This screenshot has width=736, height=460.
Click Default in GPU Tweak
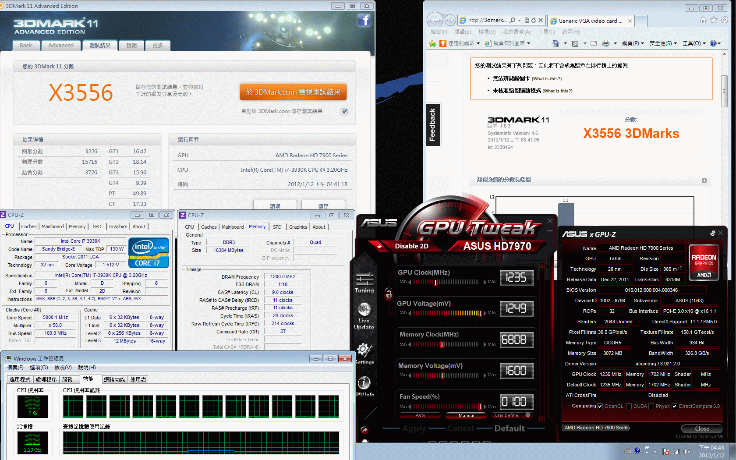tap(510, 428)
